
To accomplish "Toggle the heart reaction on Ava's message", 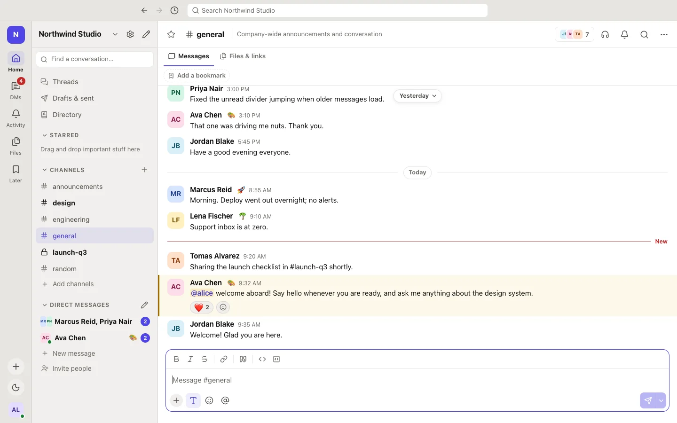I will pos(202,307).
